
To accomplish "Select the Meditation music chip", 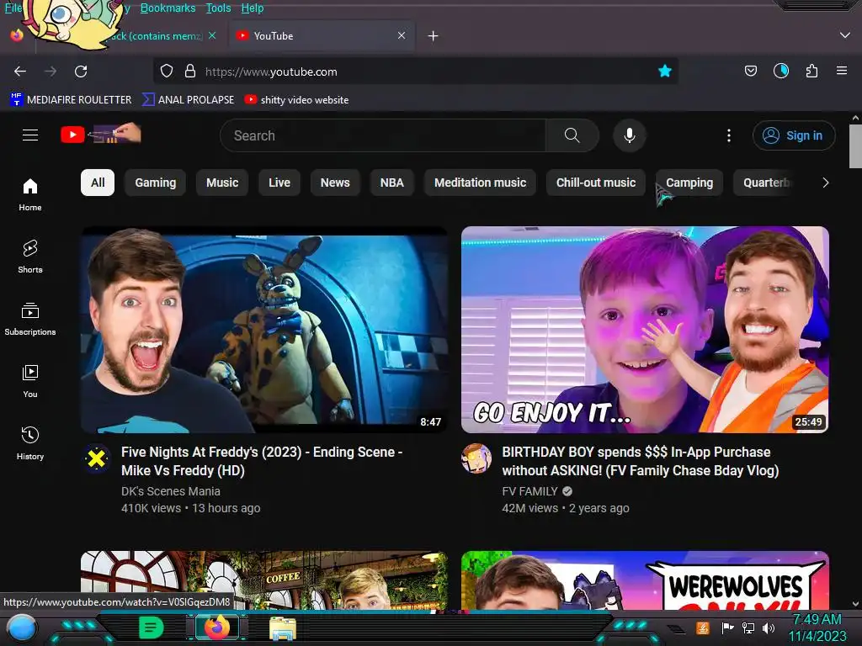I will tap(480, 183).
